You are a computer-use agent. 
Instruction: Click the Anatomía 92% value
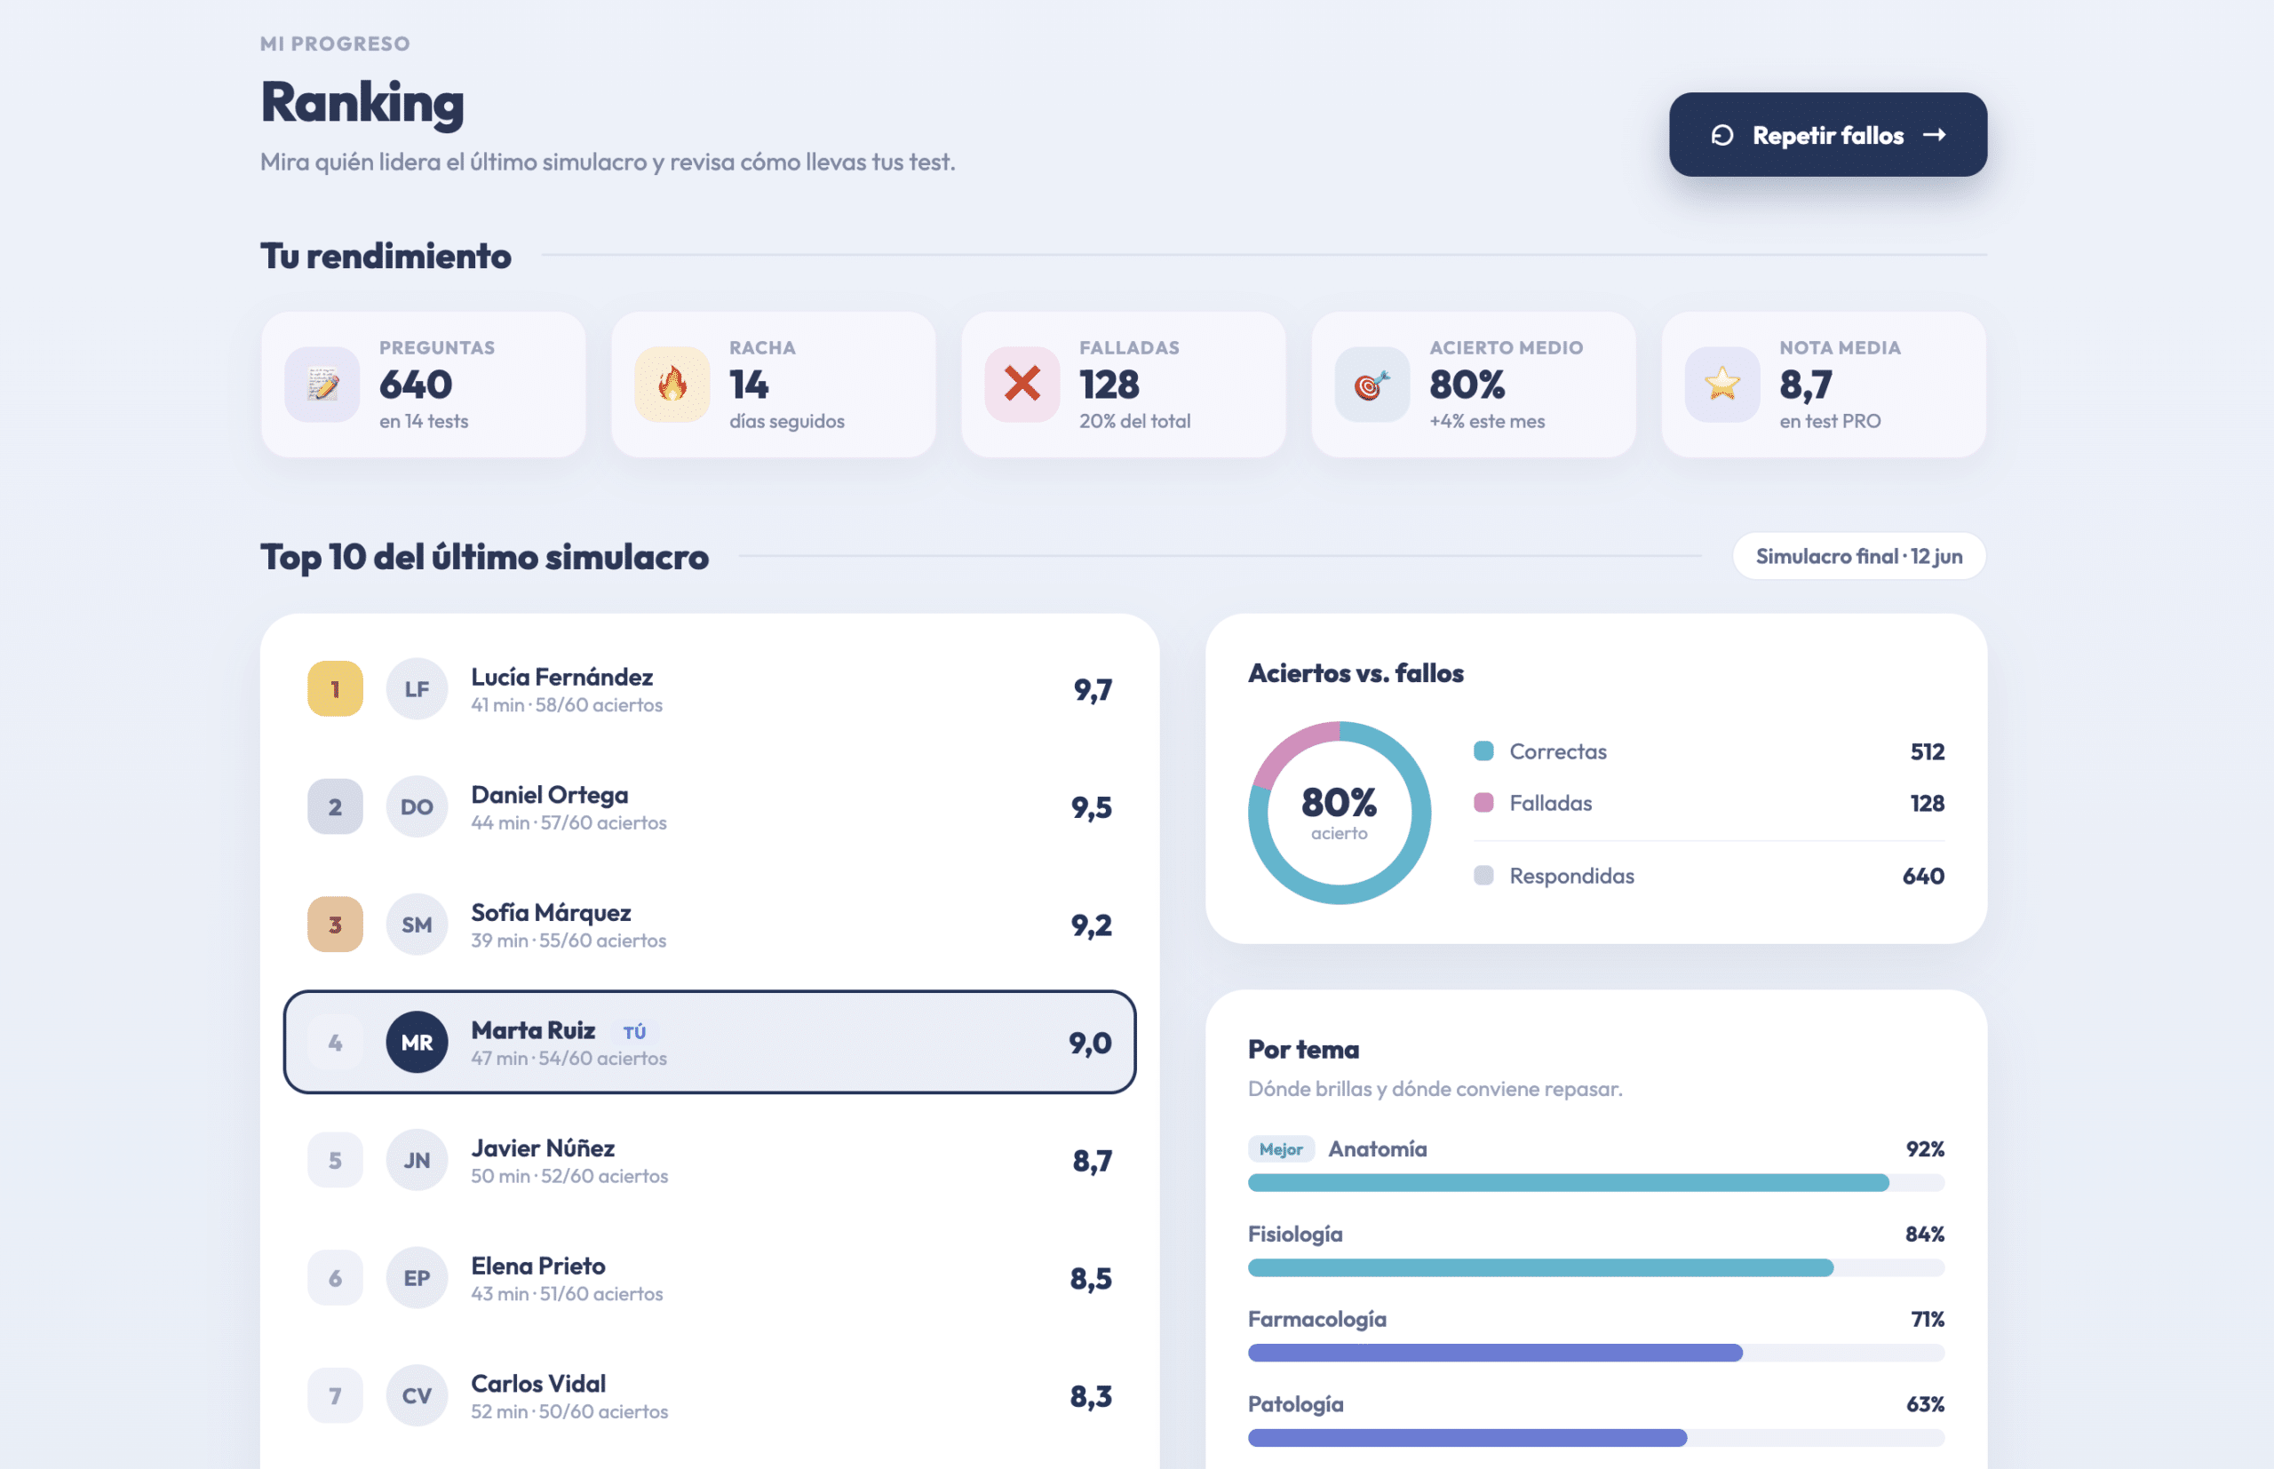pos(1925,1149)
